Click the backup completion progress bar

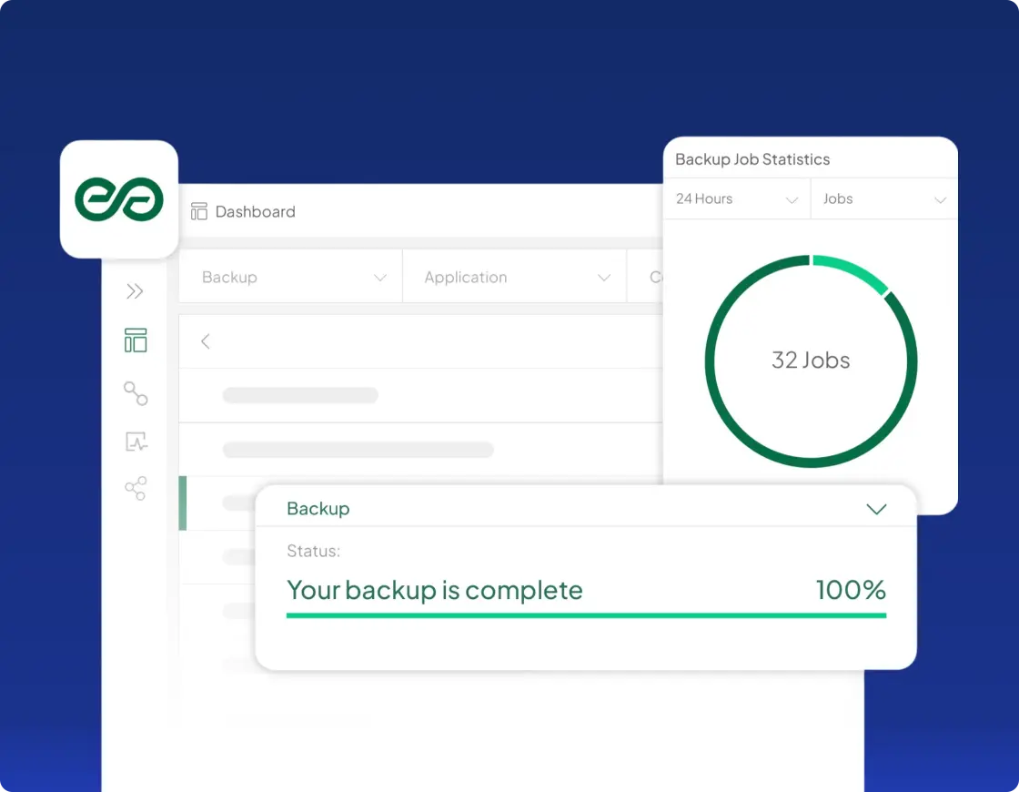point(586,615)
